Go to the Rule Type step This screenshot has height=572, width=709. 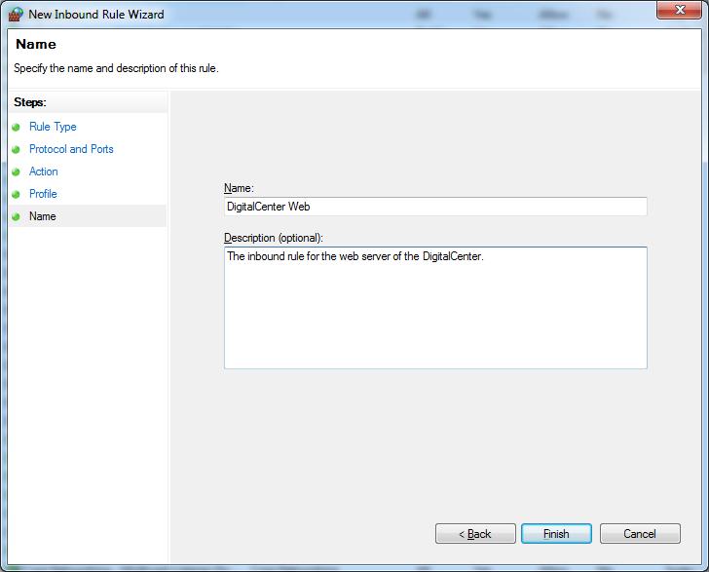pos(53,127)
